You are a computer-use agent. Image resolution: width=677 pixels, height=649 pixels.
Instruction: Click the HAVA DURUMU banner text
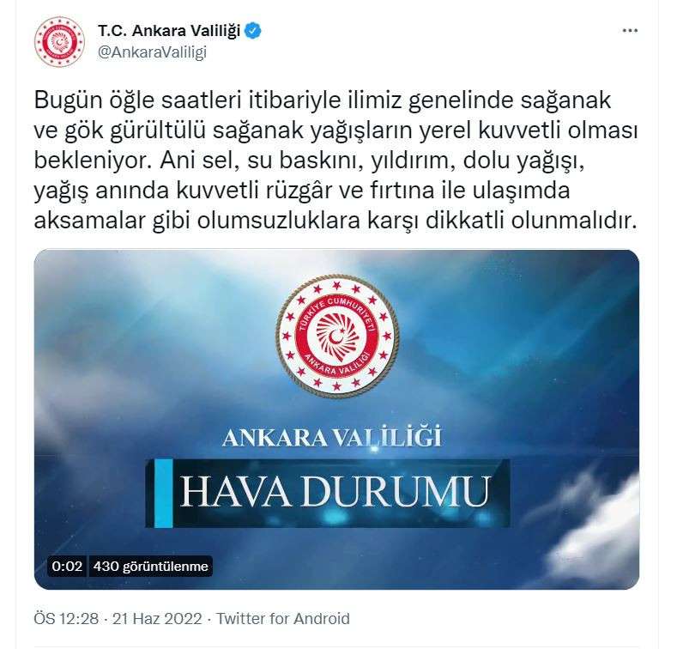point(335,492)
